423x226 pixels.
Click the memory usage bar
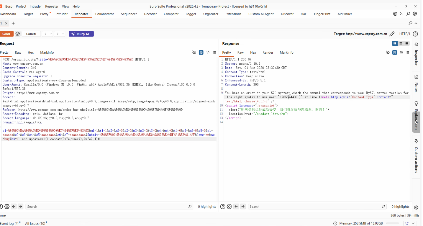393,223
